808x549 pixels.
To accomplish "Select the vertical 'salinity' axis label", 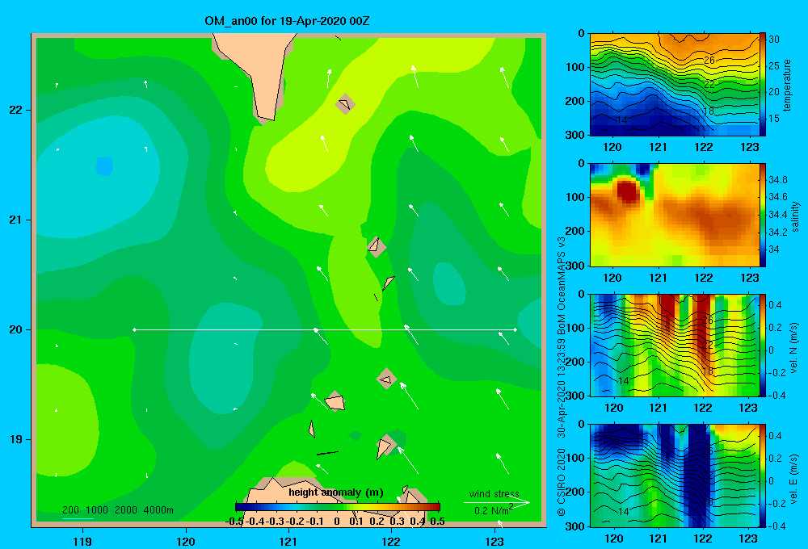I will 794,216.
